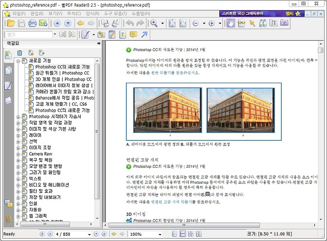Go to next page with down arrow icon

pyautogui.click(x=68, y=23)
